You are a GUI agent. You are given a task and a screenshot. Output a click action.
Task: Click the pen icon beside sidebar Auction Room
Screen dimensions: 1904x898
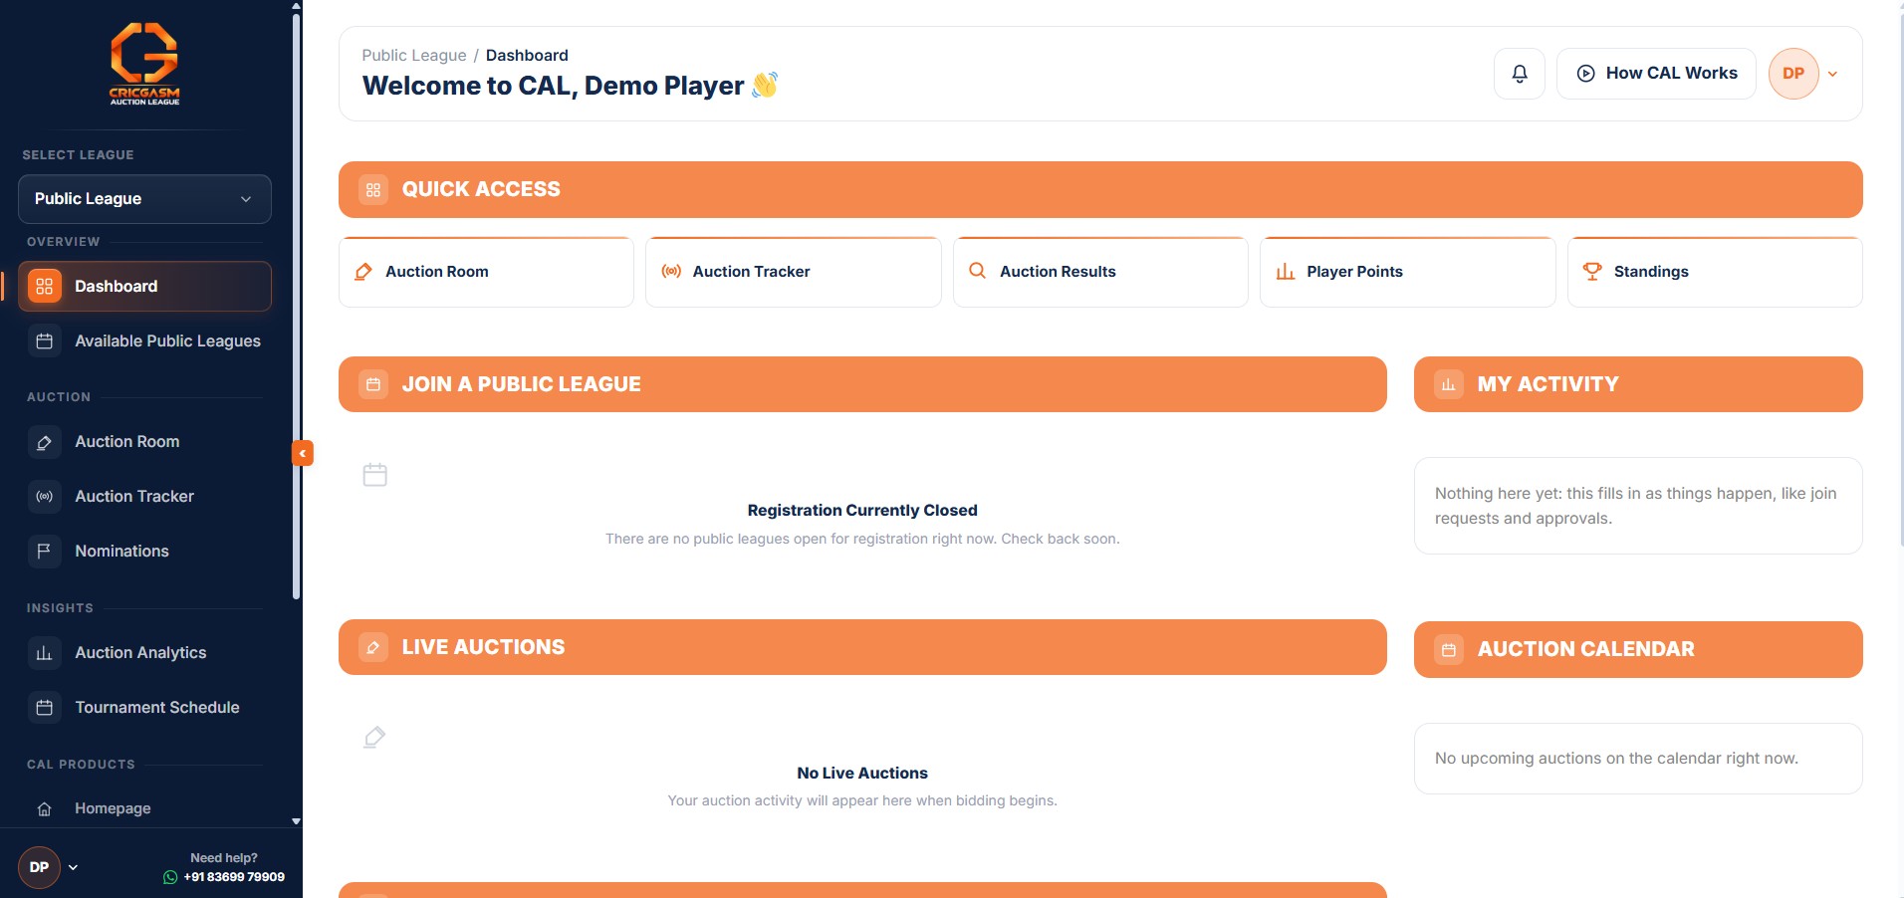click(45, 442)
